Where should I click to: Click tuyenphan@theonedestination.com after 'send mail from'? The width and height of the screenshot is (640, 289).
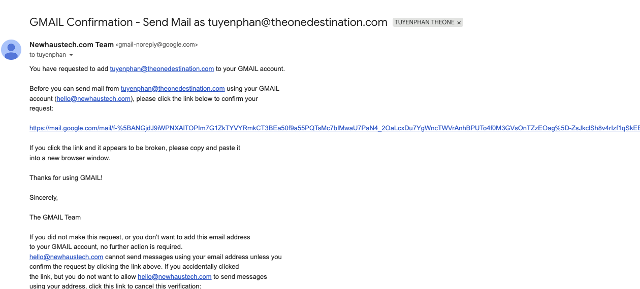pyautogui.click(x=173, y=88)
